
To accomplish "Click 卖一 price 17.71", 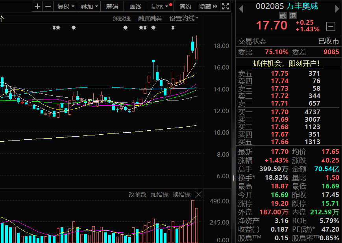I will pyautogui.click(x=279, y=103).
